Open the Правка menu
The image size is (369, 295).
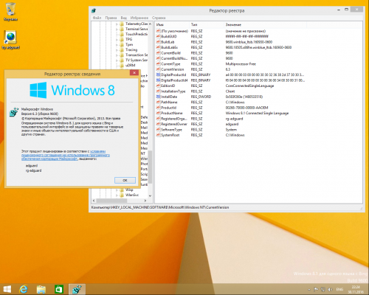(x=111, y=18)
